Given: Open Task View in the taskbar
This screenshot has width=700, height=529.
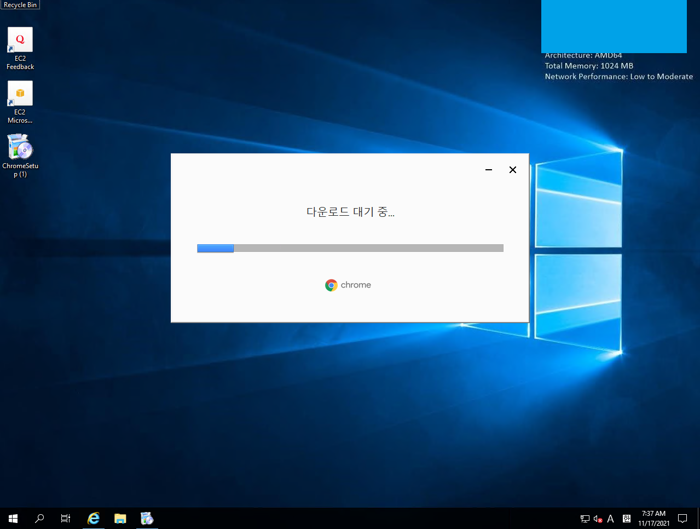Looking at the screenshot, I should (x=66, y=518).
